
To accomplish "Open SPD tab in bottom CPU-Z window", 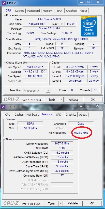I will click(59, 115).
